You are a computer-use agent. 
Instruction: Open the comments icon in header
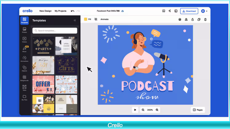pyautogui.click(x=164, y=11)
